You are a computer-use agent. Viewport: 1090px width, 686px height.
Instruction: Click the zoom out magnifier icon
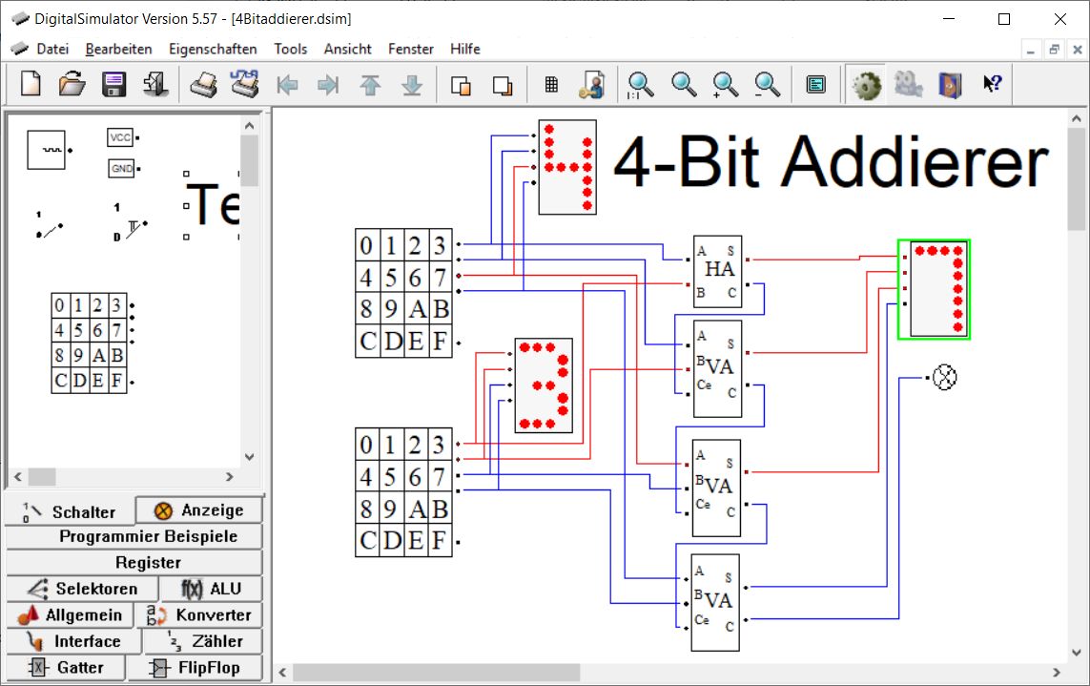click(768, 85)
